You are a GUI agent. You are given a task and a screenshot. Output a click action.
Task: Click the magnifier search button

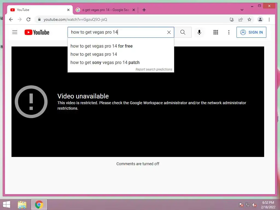coord(183,32)
